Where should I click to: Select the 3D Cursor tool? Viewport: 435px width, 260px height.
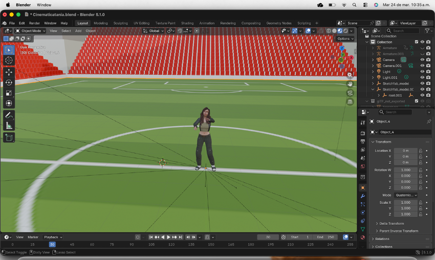point(9,60)
